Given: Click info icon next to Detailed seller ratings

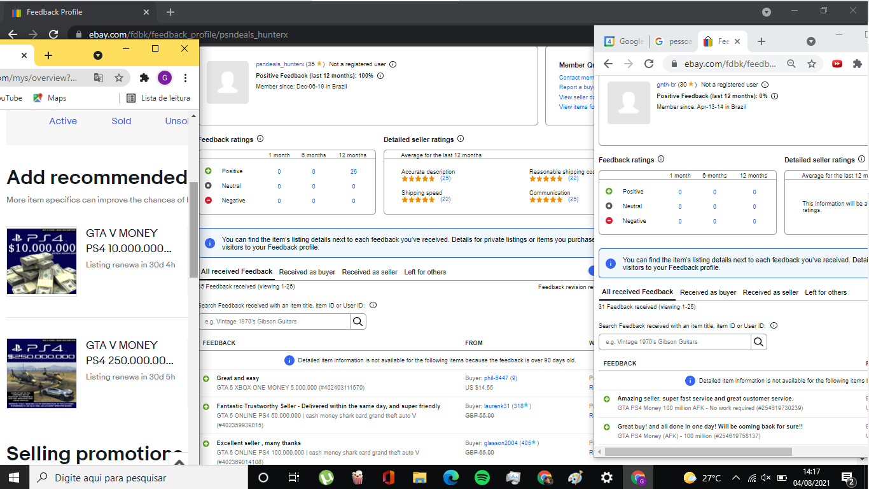Looking at the screenshot, I should click(x=461, y=139).
